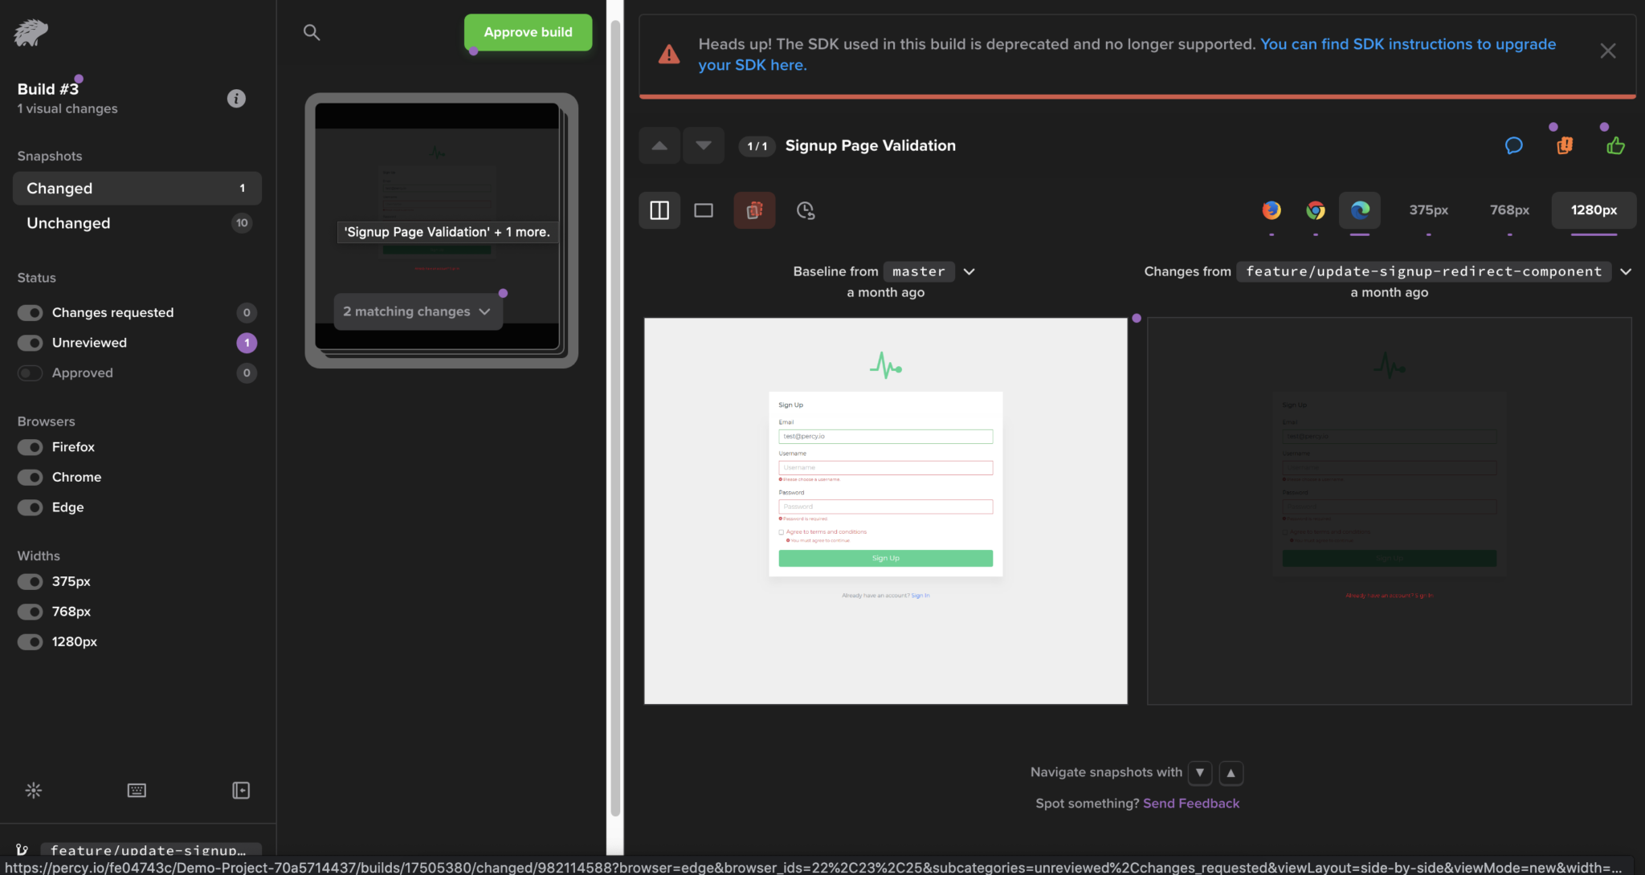View Firefox snapshots via browser icon

point(1272,210)
